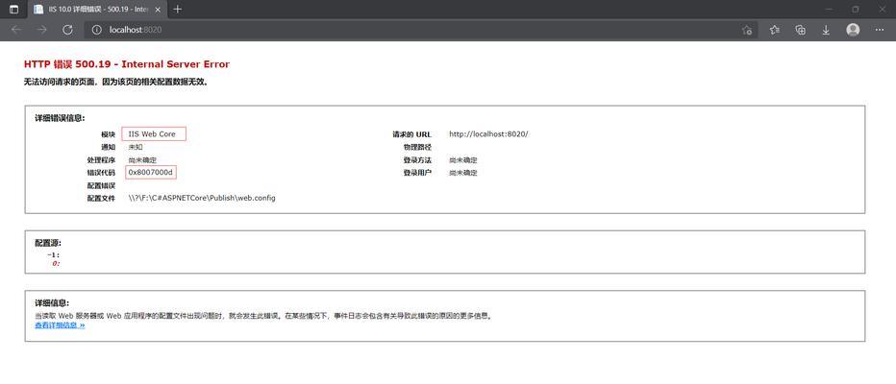The width and height of the screenshot is (896, 384).
Task: Click the 处理程序 label
Action: (x=101, y=160)
